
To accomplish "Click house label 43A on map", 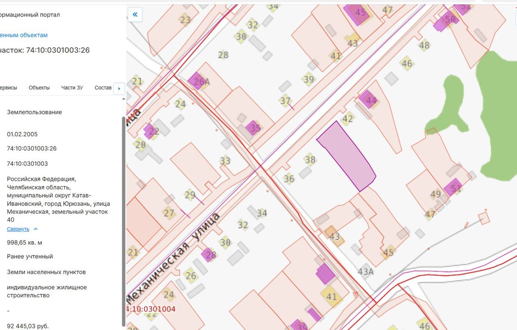I will point(365,272).
